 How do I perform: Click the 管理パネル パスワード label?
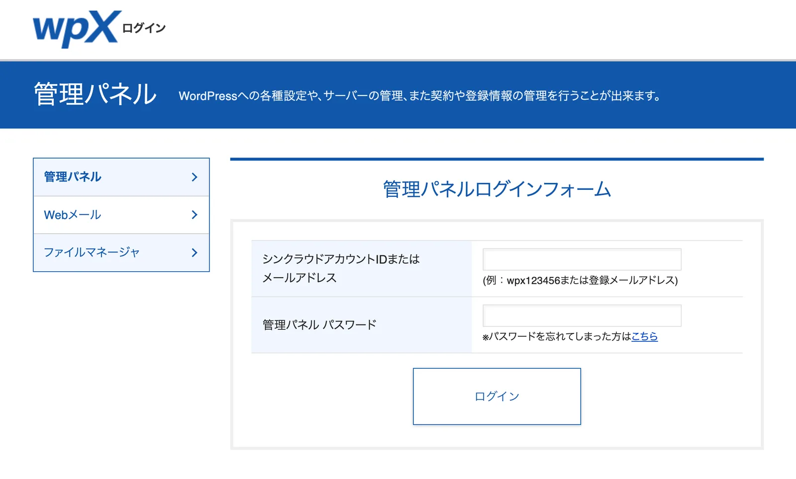click(319, 325)
